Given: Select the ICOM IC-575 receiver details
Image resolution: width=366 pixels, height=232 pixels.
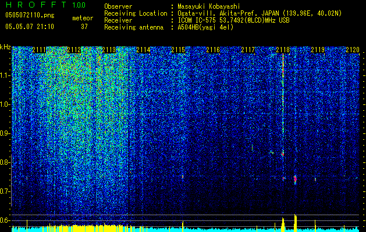Looking at the screenshot, I should point(233,20).
